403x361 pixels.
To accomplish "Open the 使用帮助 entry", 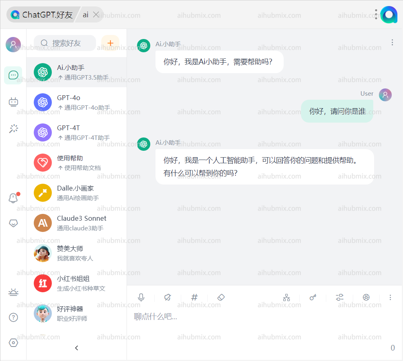I will 77,163.
